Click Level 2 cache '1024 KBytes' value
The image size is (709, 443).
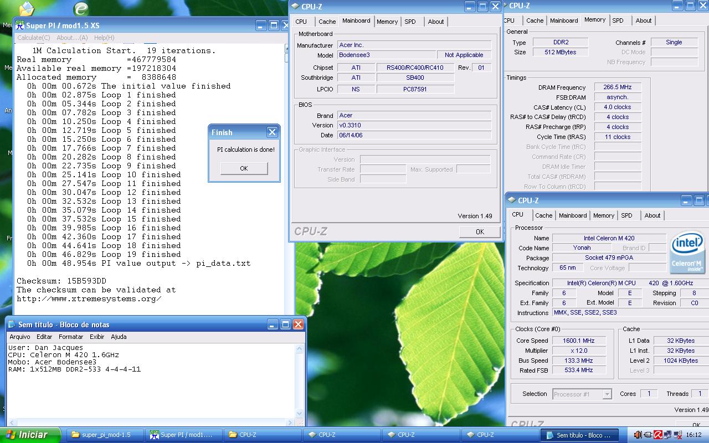(x=681, y=360)
